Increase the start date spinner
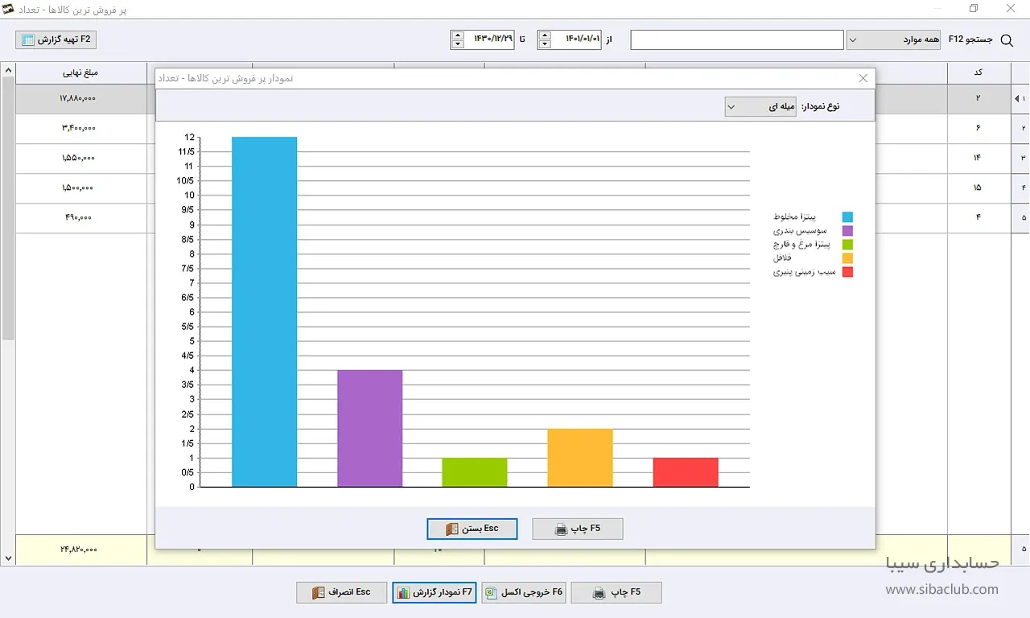This screenshot has width=1030, height=618. coord(545,35)
